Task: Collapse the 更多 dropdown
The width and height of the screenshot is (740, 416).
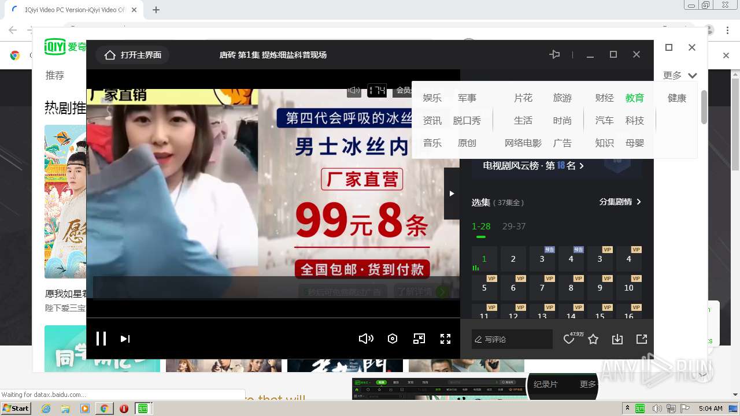Action: click(680, 75)
